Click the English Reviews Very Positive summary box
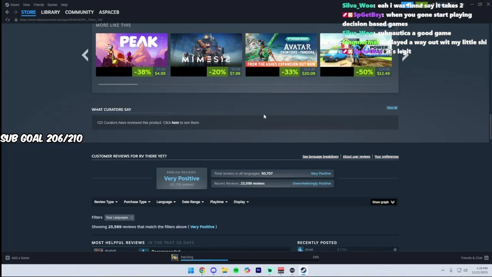 point(182,179)
